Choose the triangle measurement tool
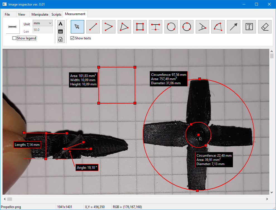The height and width of the screenshot is (210, 276). (124, 27)
